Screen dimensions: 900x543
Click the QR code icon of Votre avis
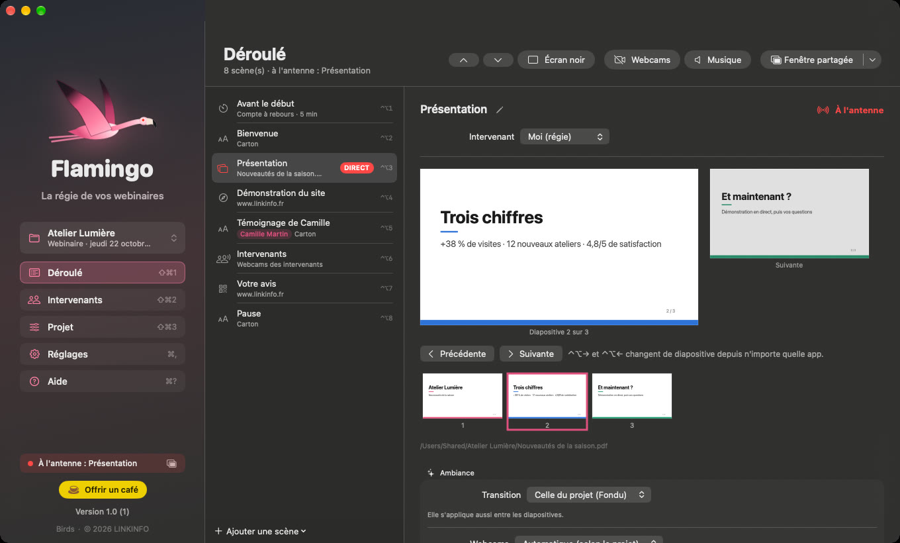coord(223,289)
